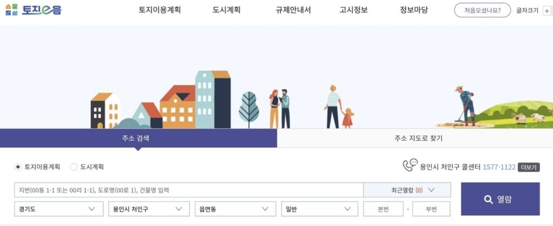The height and width of the screenshot is (226, 553).
Task: Expand the 일반 land type dropdown
Action: 320,209
